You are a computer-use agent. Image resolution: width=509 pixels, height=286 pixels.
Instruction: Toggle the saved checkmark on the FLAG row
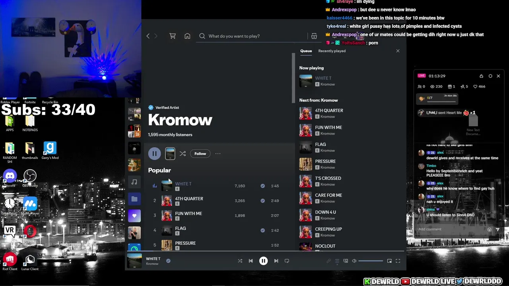(x=262, y=230)
